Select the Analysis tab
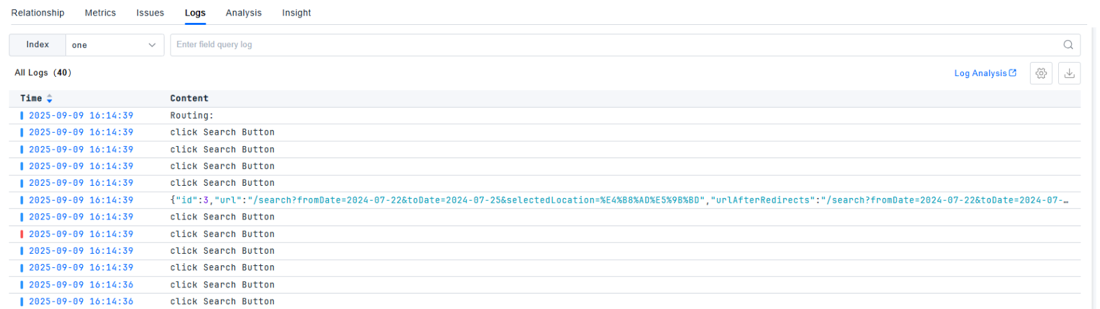Screen dimensions: 1100x309 point(243,13)
